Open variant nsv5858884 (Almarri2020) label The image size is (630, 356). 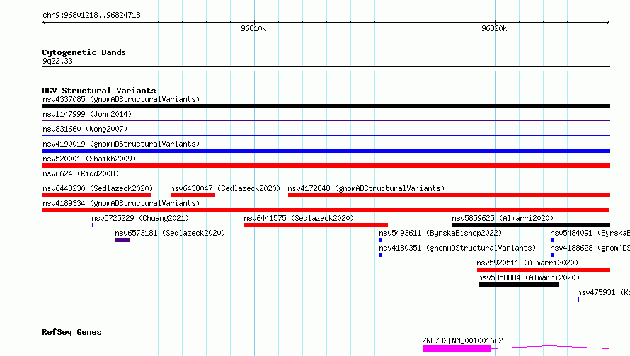529,277
